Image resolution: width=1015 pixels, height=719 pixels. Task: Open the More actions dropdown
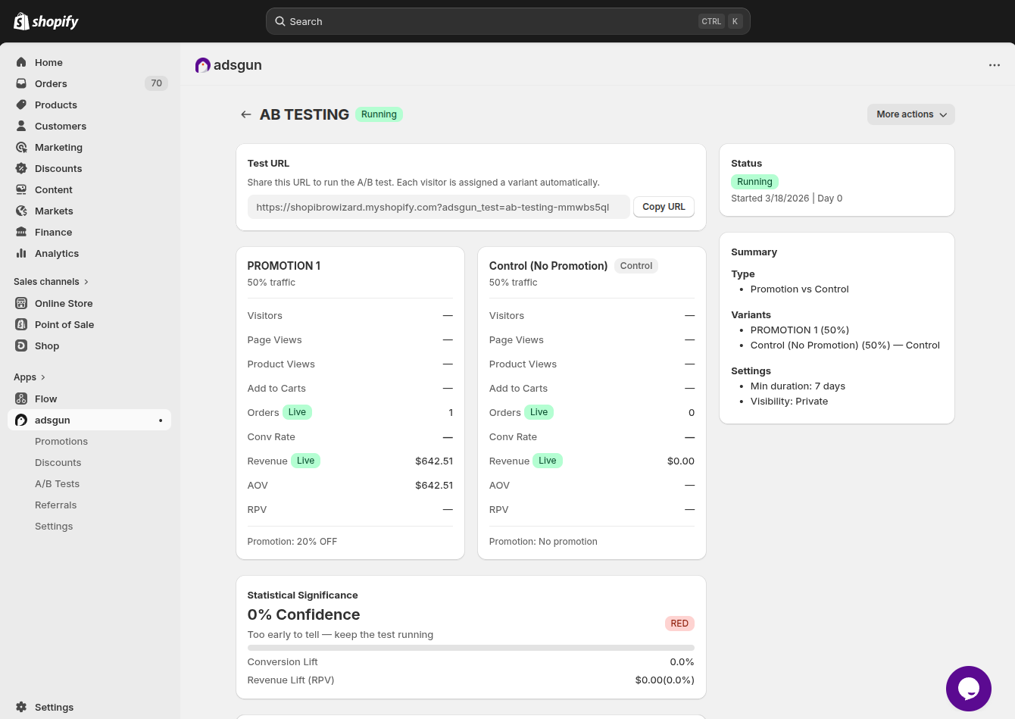pyautogui.click(x=910, y=114)
